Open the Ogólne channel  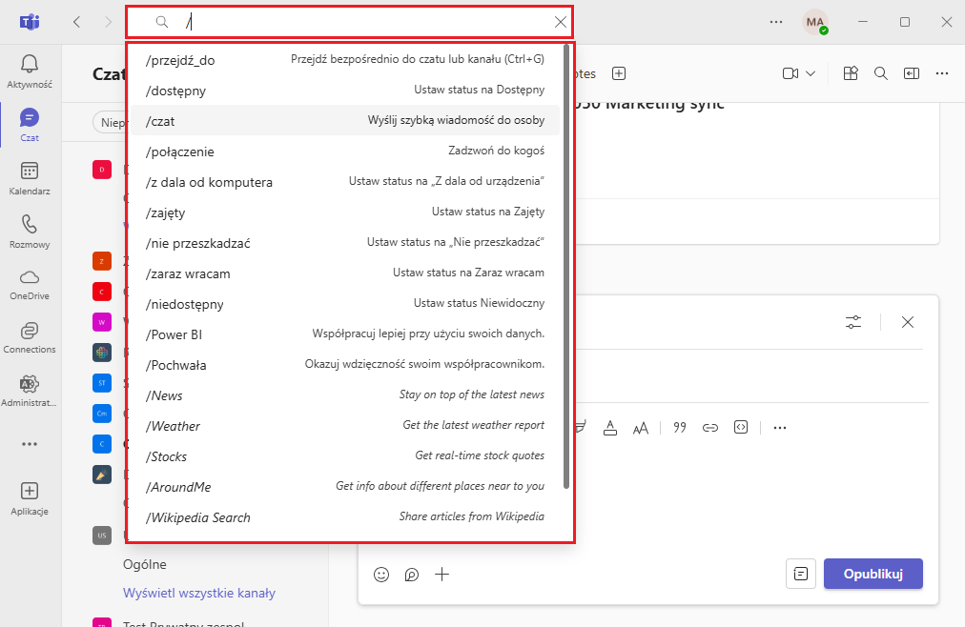click(x=145, y=564)
